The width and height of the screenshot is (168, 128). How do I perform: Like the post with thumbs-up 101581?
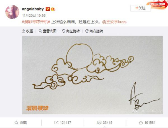[x=147, y=122]
